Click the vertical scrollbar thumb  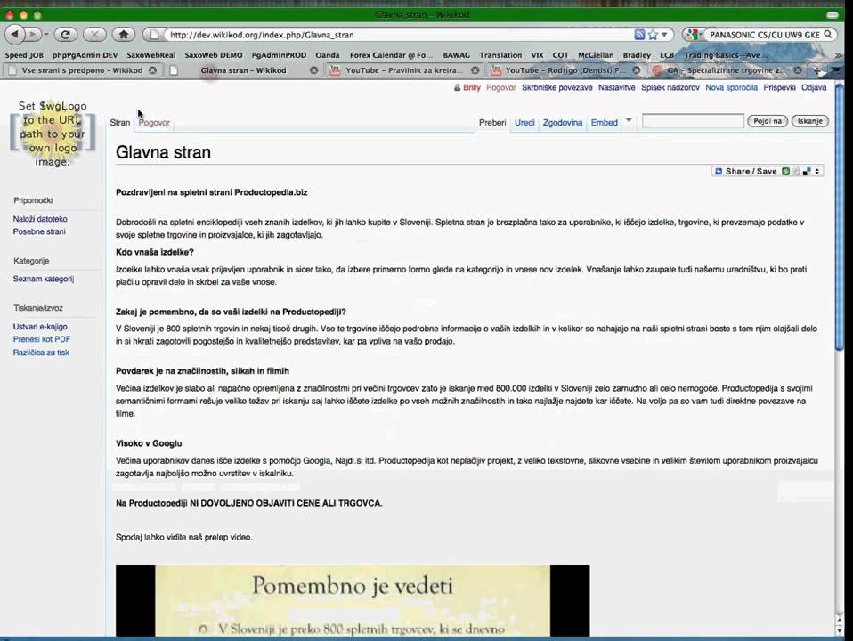click(x=839, y=217)
